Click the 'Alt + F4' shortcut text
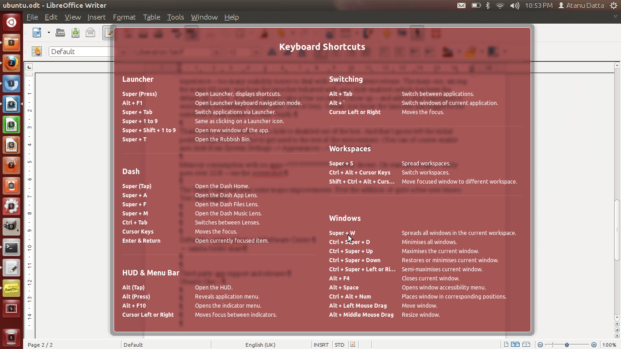 pos(339,279)
